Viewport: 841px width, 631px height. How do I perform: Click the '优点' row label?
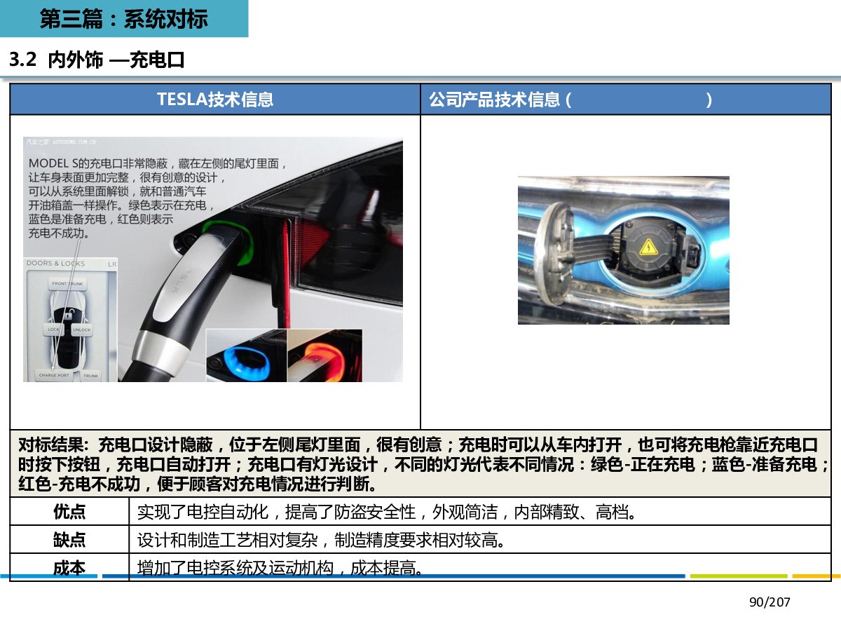click(x=69, y=512)
